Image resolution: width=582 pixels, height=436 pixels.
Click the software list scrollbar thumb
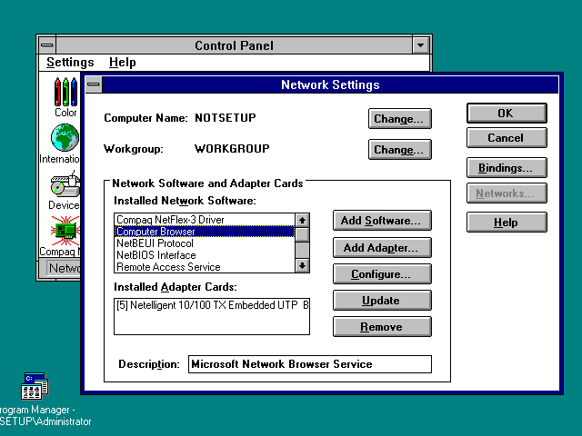302,234
